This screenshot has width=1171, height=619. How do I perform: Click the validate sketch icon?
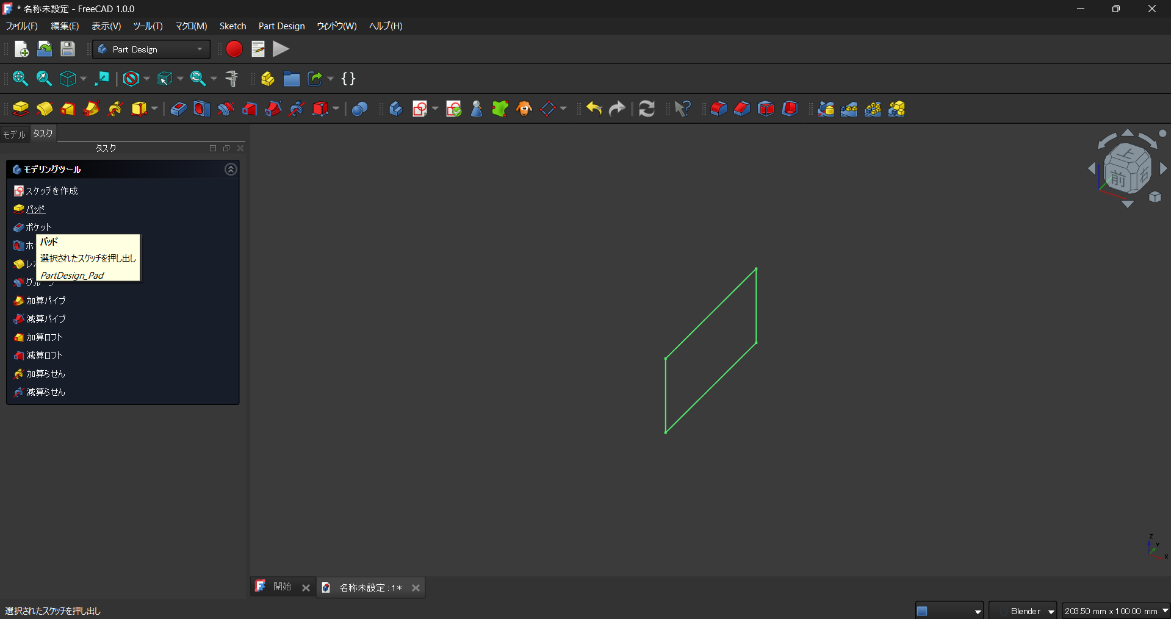[453, 109]
